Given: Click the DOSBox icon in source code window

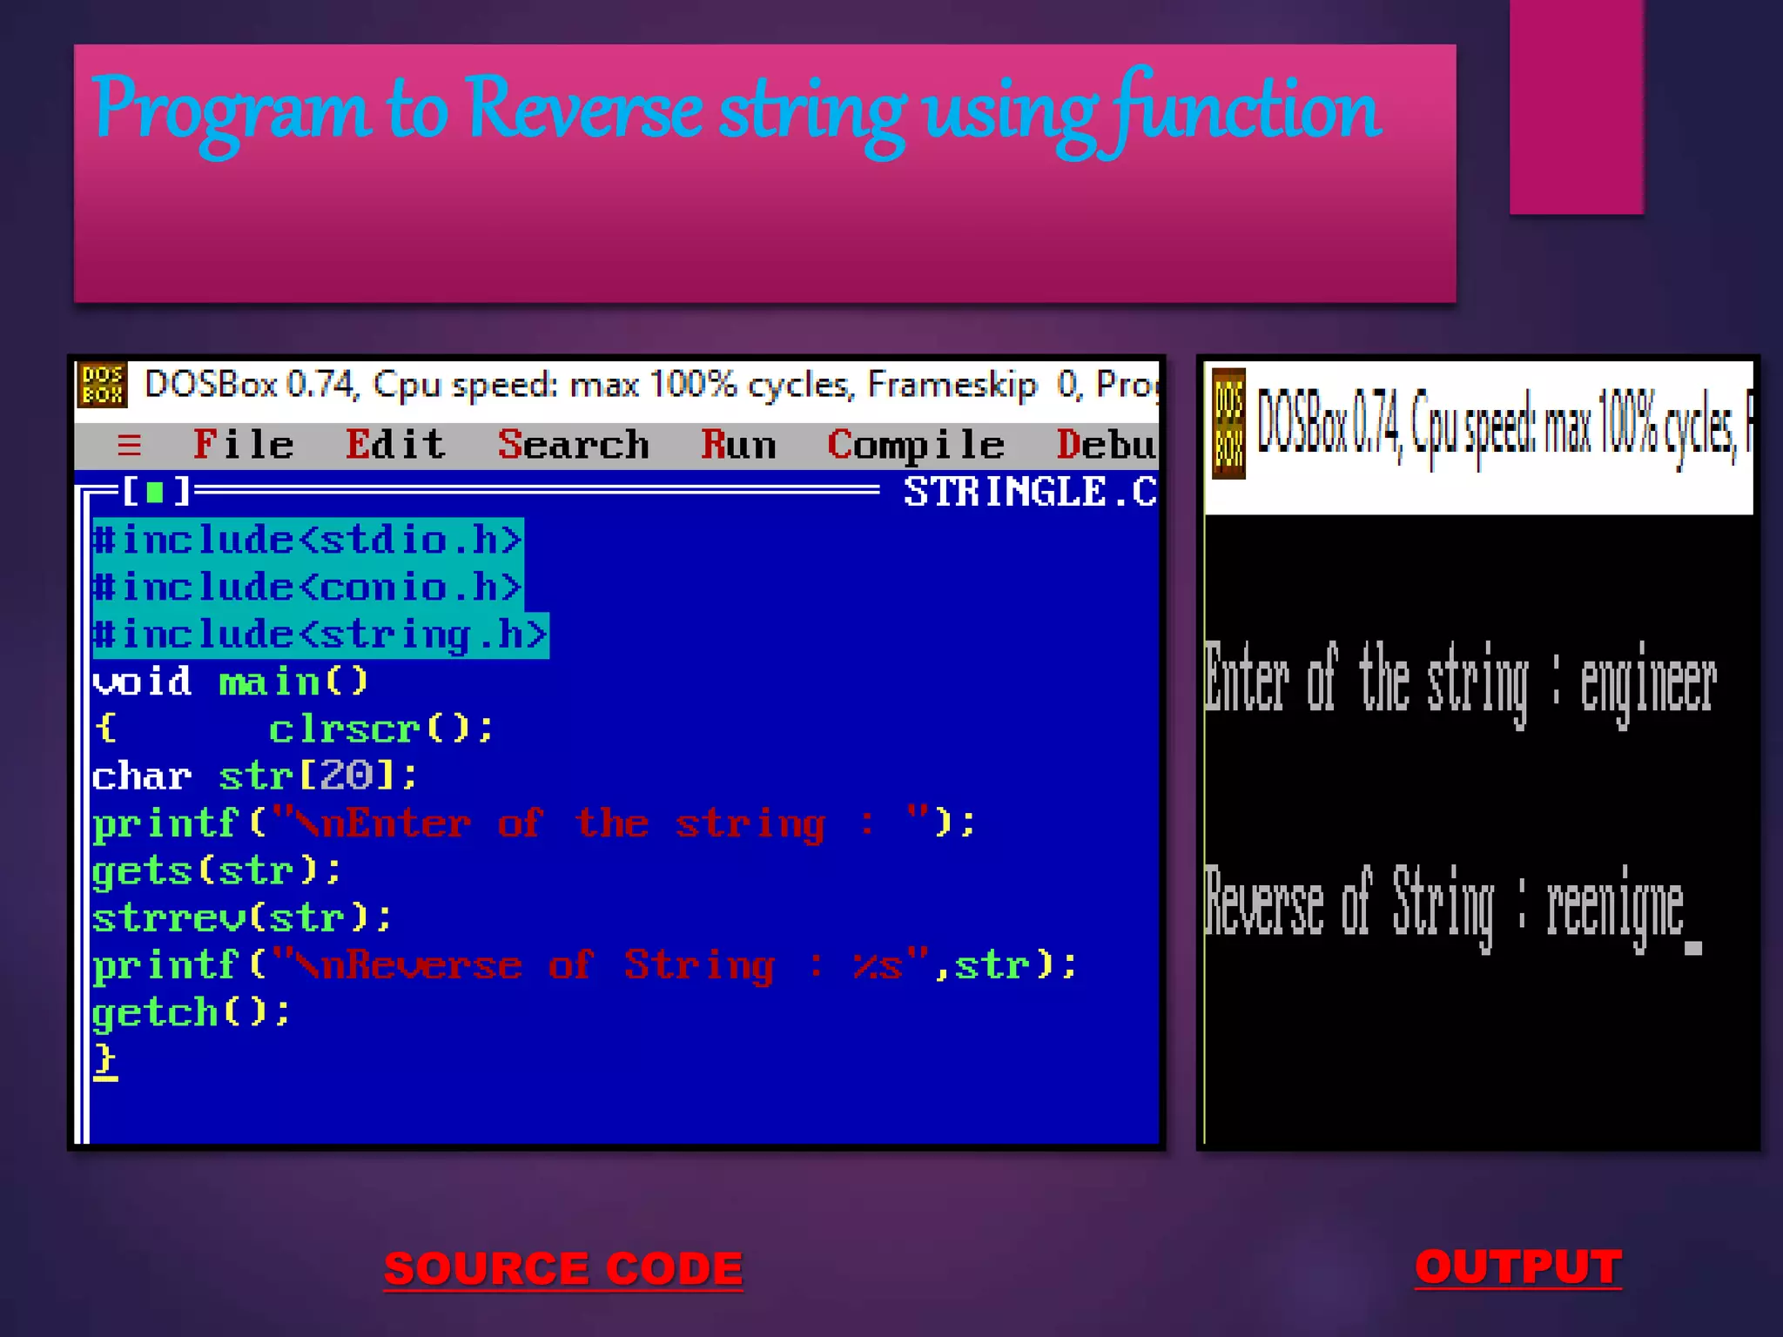Looking at the screenshot, I should (x=103, y=386).
